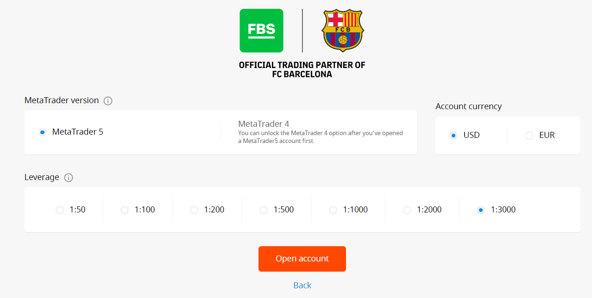Select 1:50 leverage
The image size is (592, 298).
pos(59,210)
